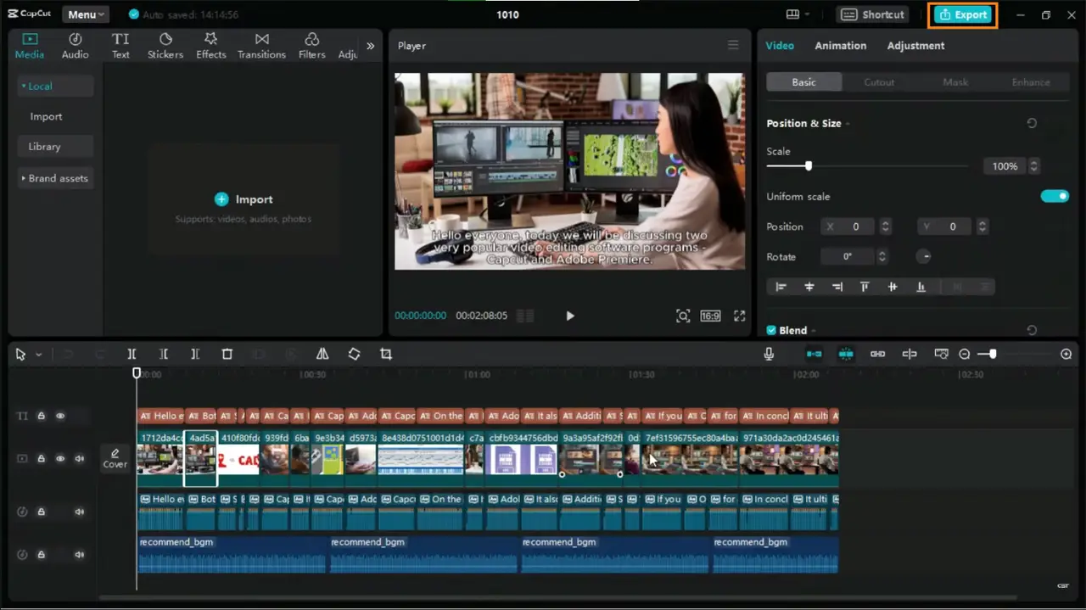Toggle the Uniform scale switch
The image size is (1086, 610).
pyautogui.click(x=1055, y=196)
